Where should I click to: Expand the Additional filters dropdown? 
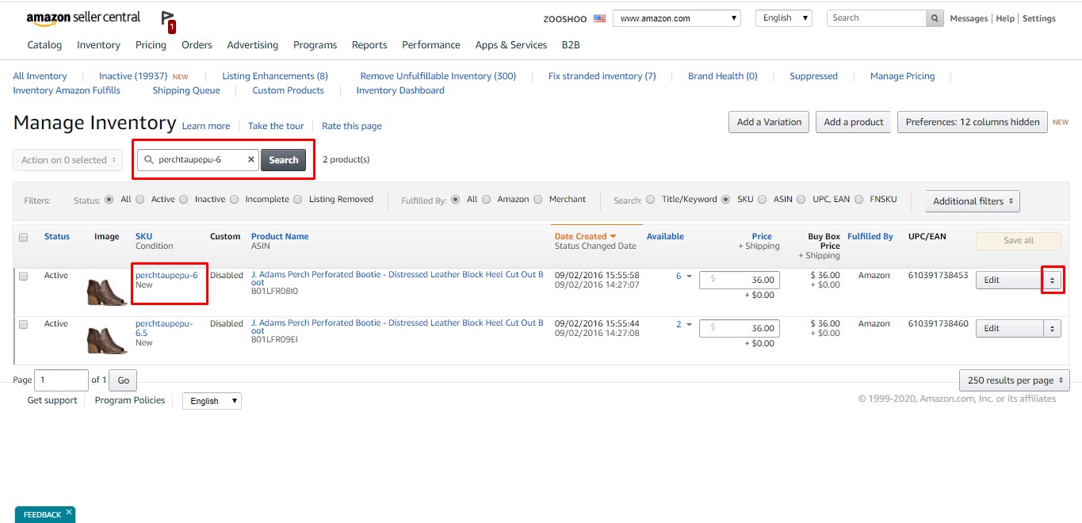pyautogui.click(x=973, y=201)
